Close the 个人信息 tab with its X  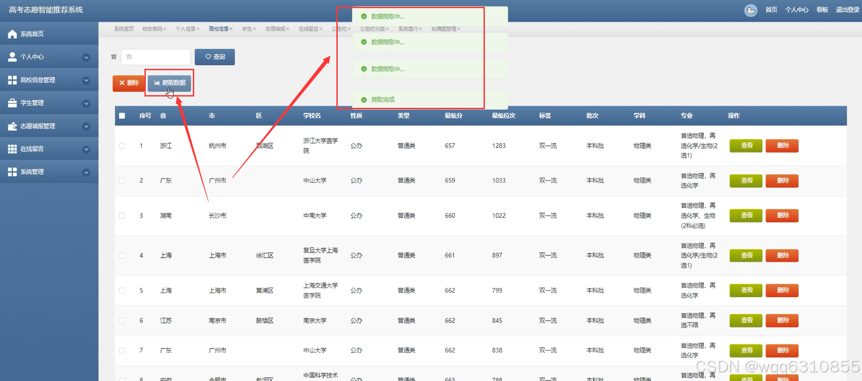coord(198,29)
